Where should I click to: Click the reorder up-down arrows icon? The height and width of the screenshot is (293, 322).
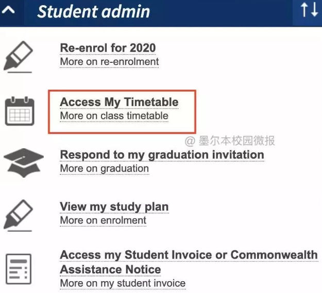pos(309,10)
